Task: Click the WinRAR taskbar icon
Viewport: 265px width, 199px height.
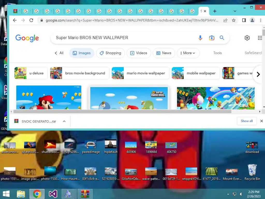Action: (x=85, y=194)
